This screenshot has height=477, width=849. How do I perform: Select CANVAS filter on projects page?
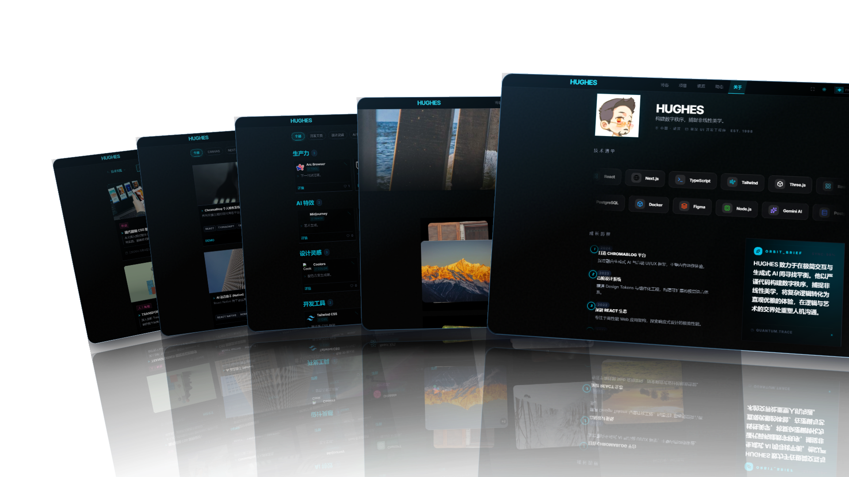click(214, 151)
